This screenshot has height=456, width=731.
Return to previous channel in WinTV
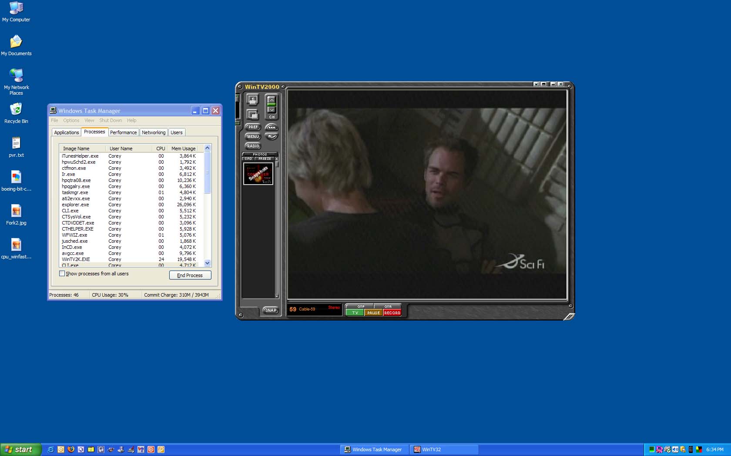click(x=272, y=136)
